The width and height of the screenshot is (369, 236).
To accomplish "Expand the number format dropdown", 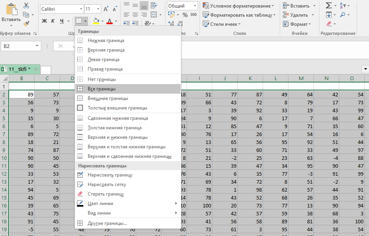I will [x=195, y=6].
